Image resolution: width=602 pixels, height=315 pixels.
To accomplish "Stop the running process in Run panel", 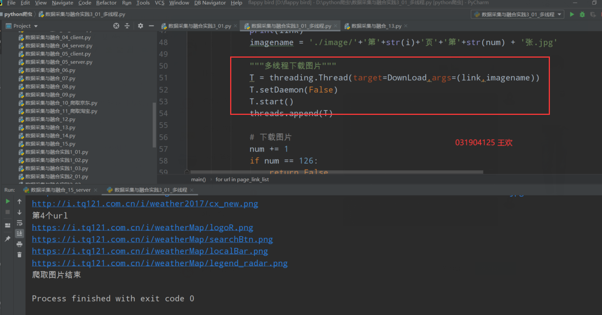I will [x=7, y=212].
